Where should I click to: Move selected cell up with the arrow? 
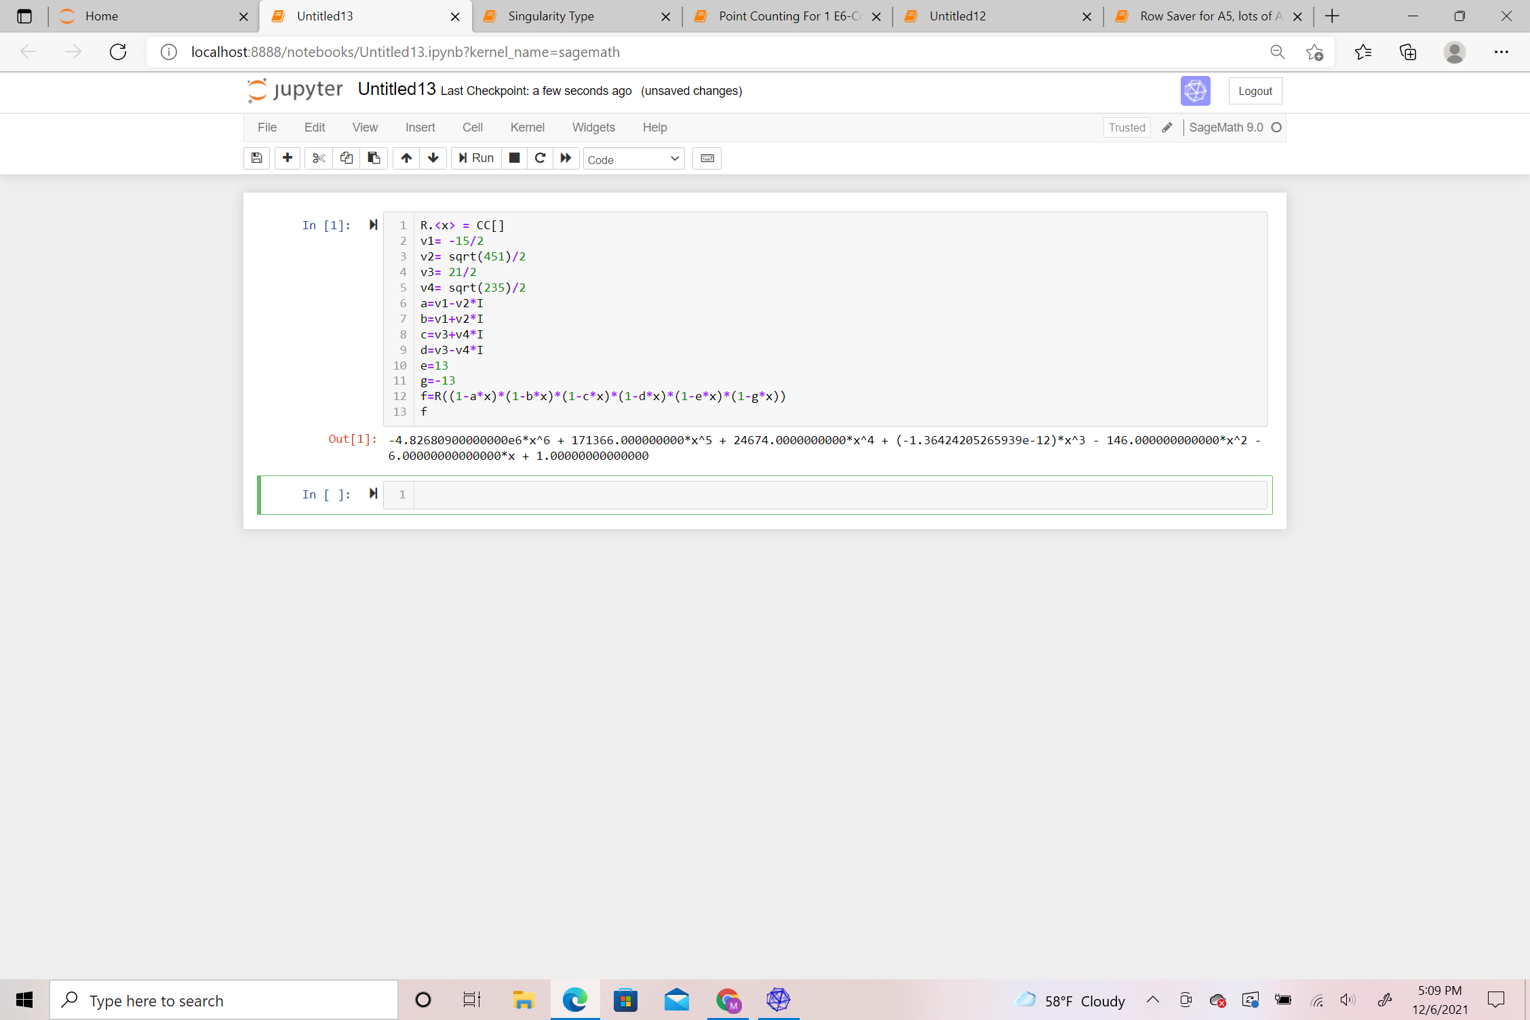click(x=406, y=158)
